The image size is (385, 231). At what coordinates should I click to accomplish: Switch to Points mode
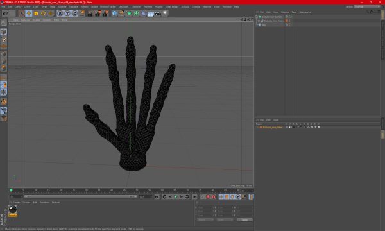[x=3, y=54]
